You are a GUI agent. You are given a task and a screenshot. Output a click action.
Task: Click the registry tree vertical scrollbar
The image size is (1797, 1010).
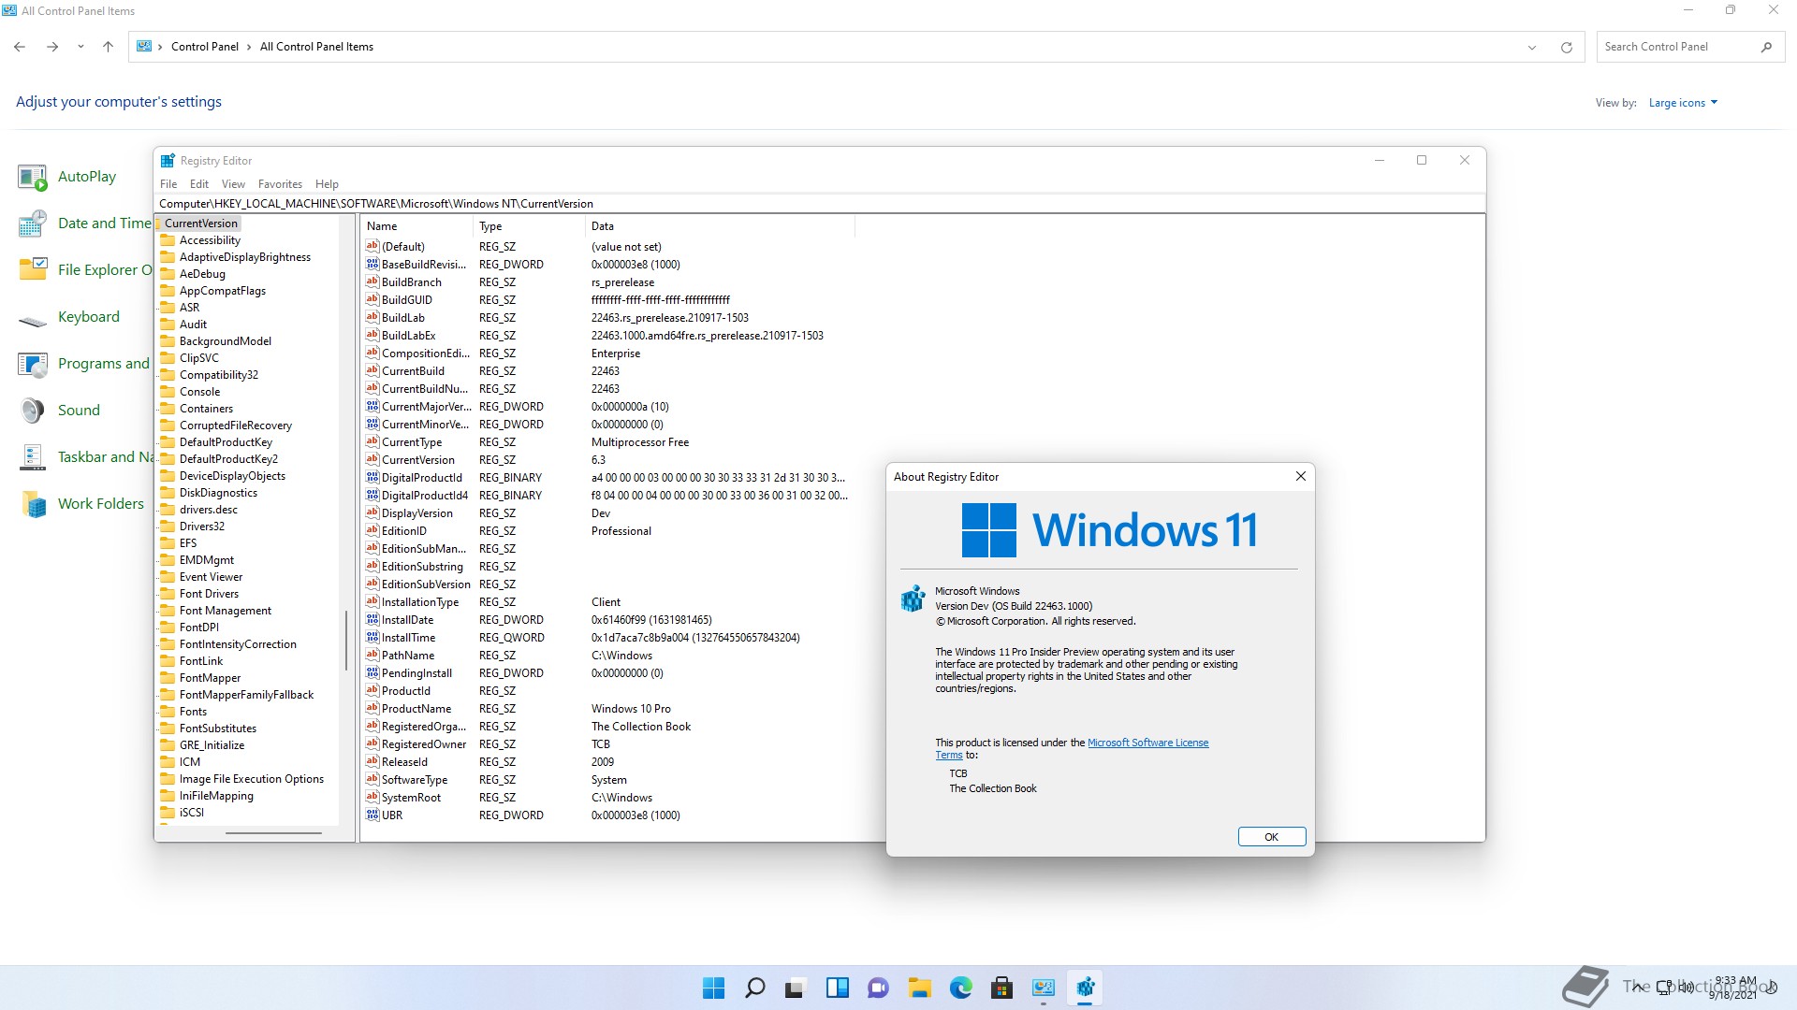[x=345, y=641]
